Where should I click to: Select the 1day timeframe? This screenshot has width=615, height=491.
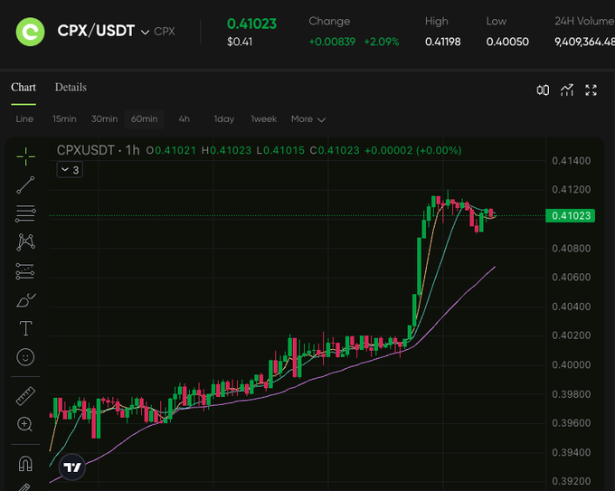(x=224, y=119)
